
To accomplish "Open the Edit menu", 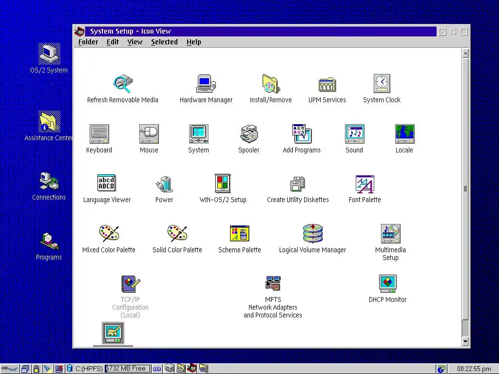I will (x=113, y=42).
